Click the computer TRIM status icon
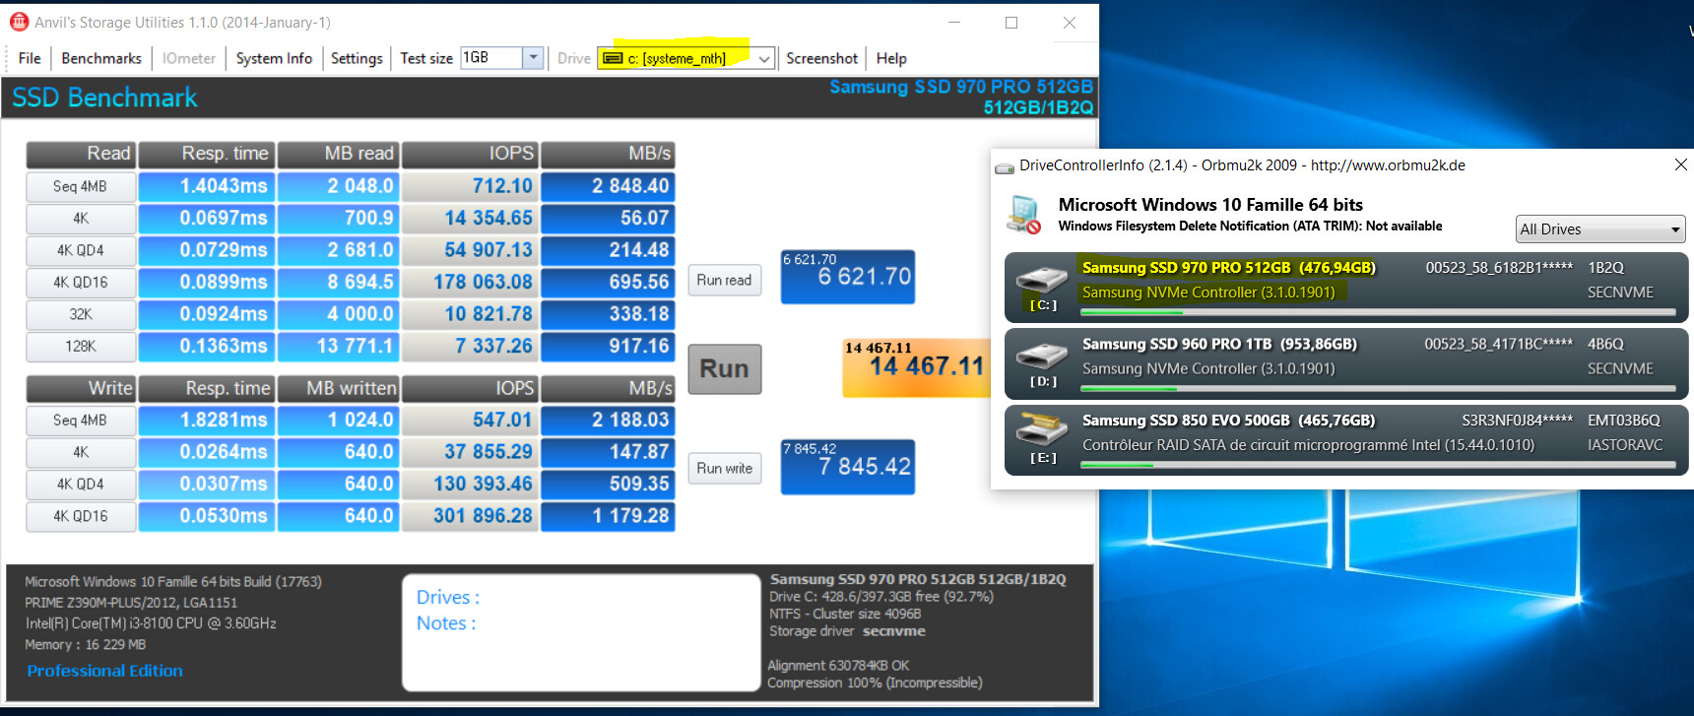The width and height of the screenshot is (1694, 716). 1024,214
